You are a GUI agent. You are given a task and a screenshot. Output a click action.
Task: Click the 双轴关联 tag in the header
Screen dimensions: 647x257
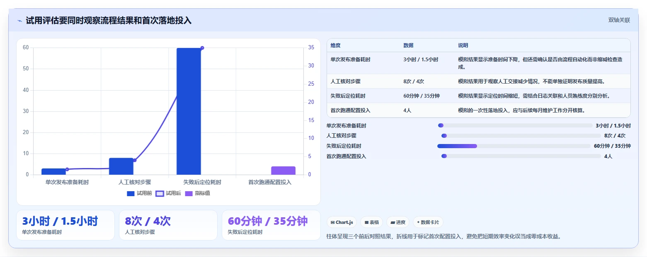(619, 20)
